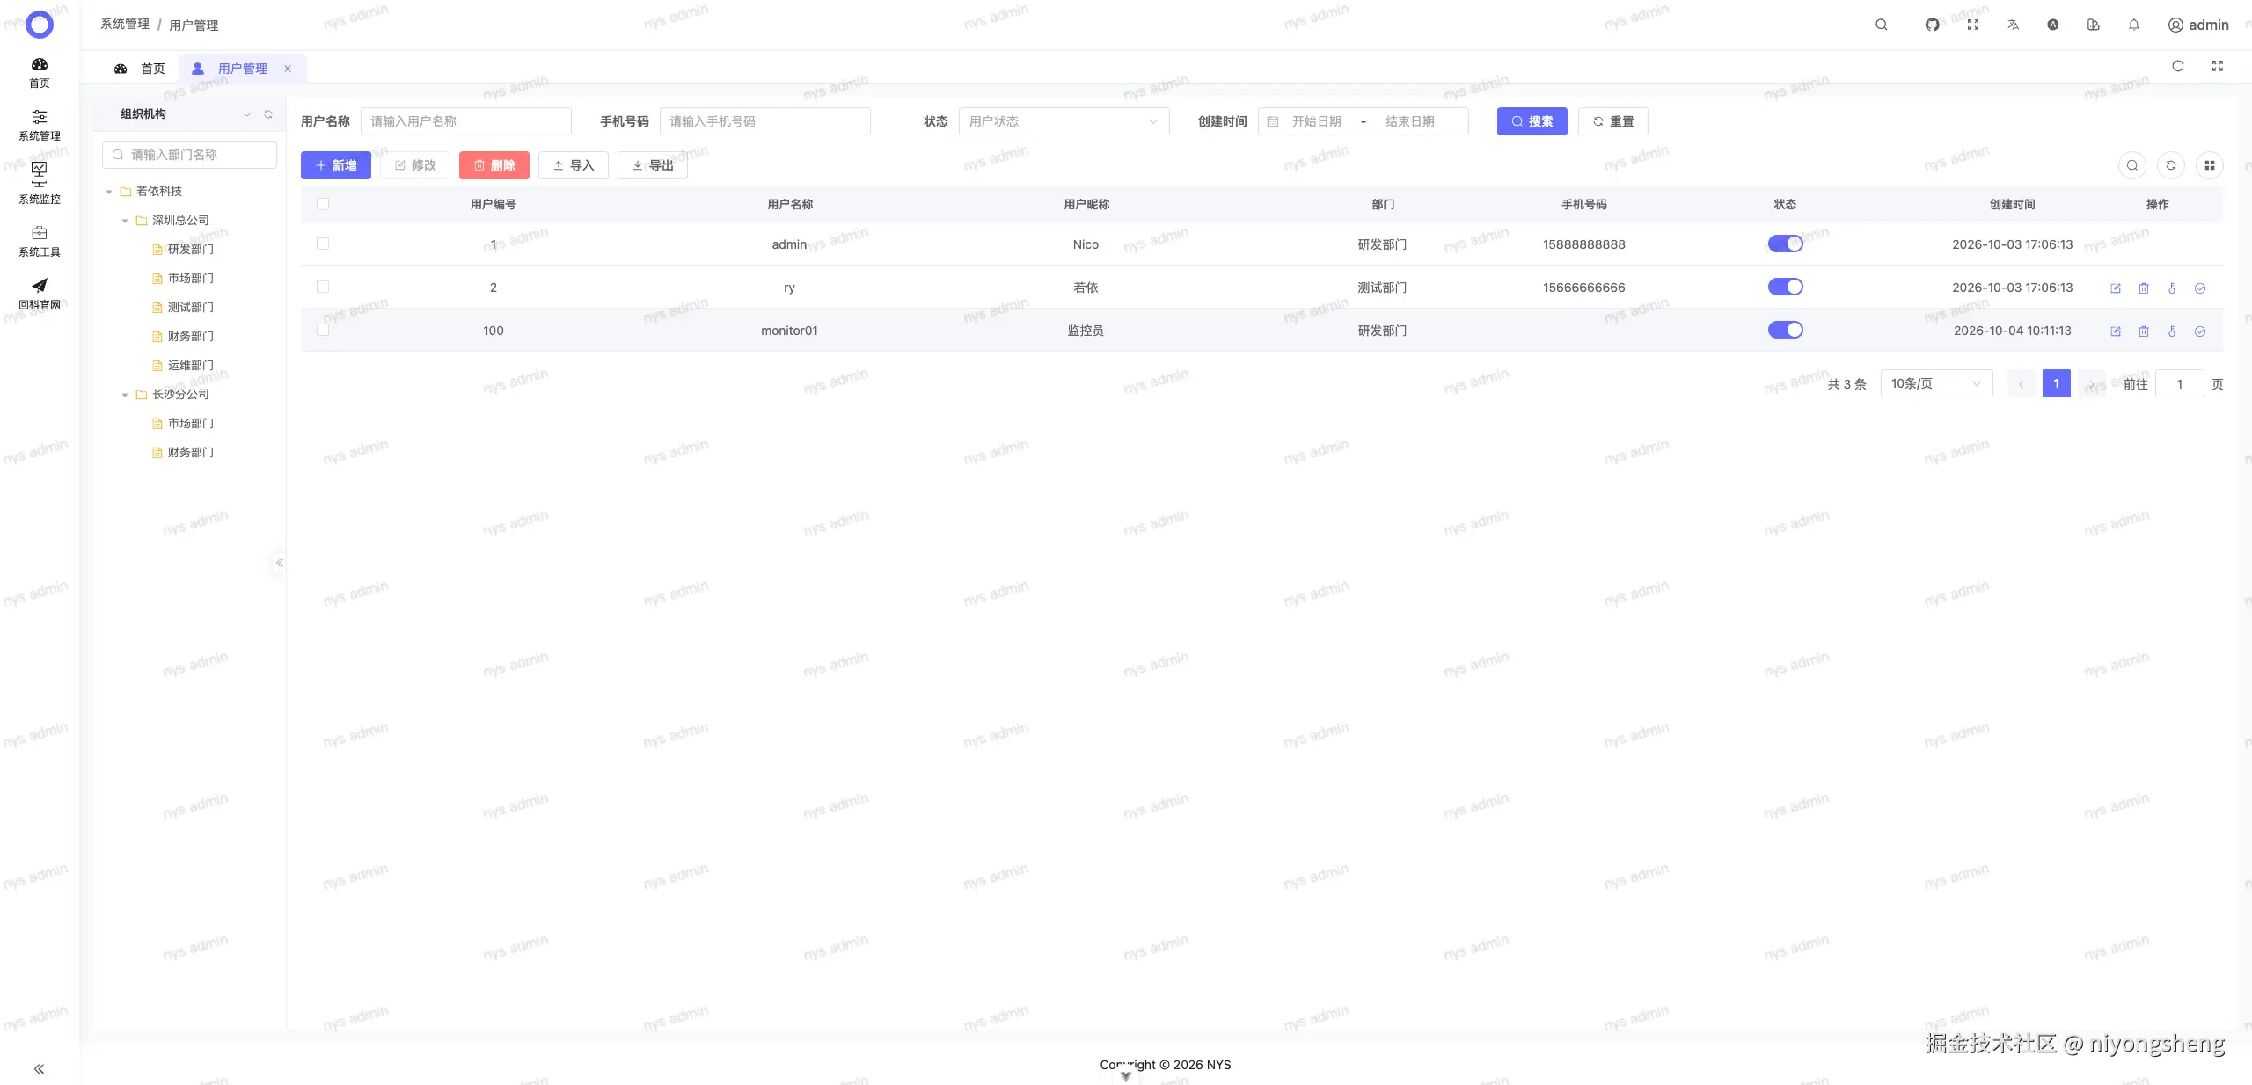The width and height of the screenshot is (2252, 1085).
Task: Toggle status switch for ry
Action: pos(1785,287)
